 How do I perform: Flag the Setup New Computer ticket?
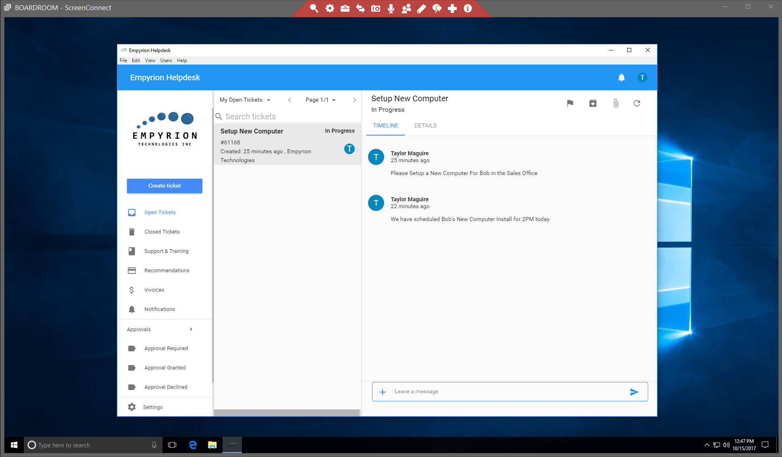570,103
